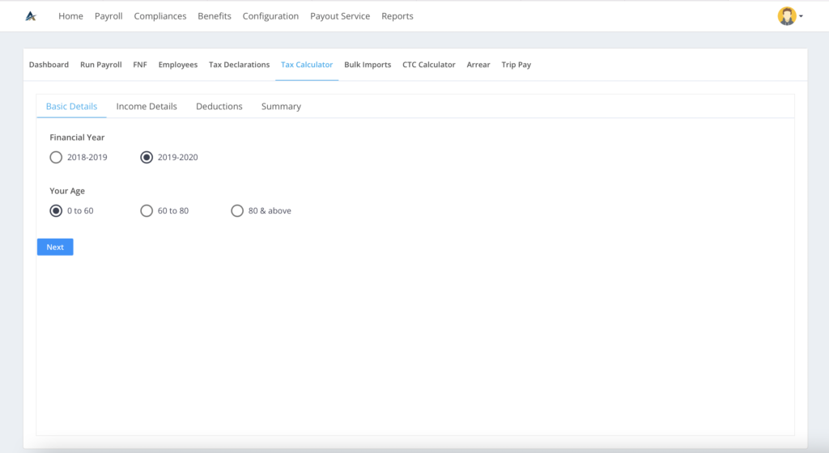Switch to the Dashboard tab

49,65
